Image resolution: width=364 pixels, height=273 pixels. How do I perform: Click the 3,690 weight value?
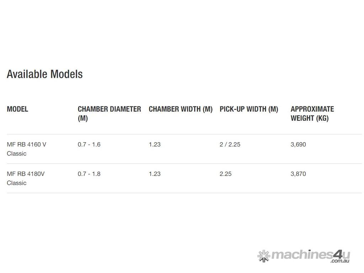click(x=298, y=144)
